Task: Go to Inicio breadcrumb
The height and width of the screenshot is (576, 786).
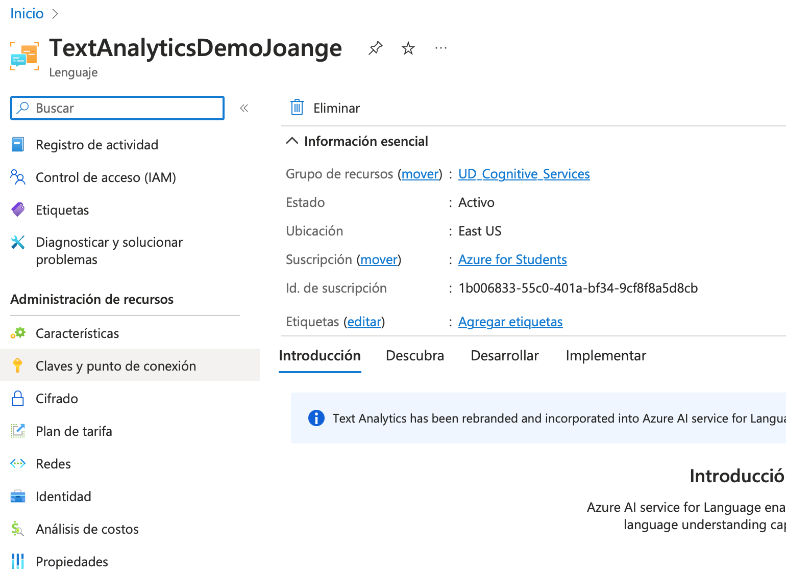Action: pyautogui.click(x=27, y=14)
